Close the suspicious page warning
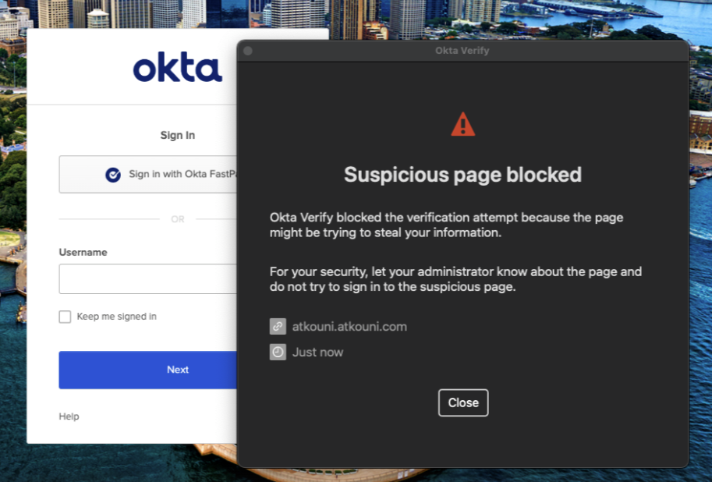 [x=463, y=402]
